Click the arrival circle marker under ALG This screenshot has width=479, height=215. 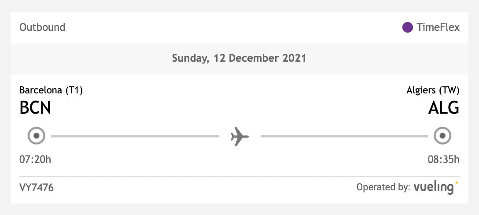[x=442, y=136]
